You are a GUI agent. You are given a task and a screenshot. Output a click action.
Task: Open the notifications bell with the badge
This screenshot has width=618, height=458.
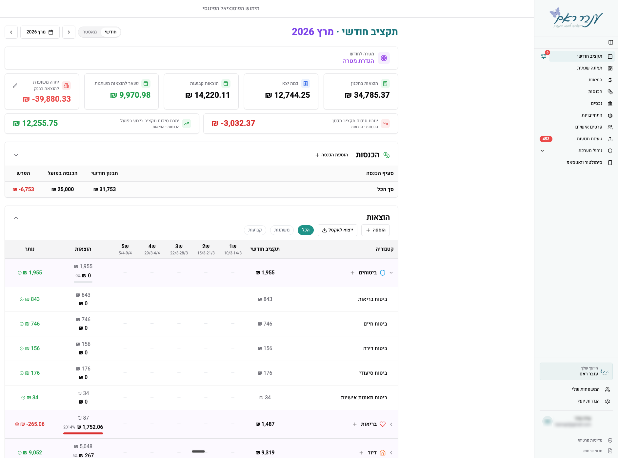click(544, 56)
